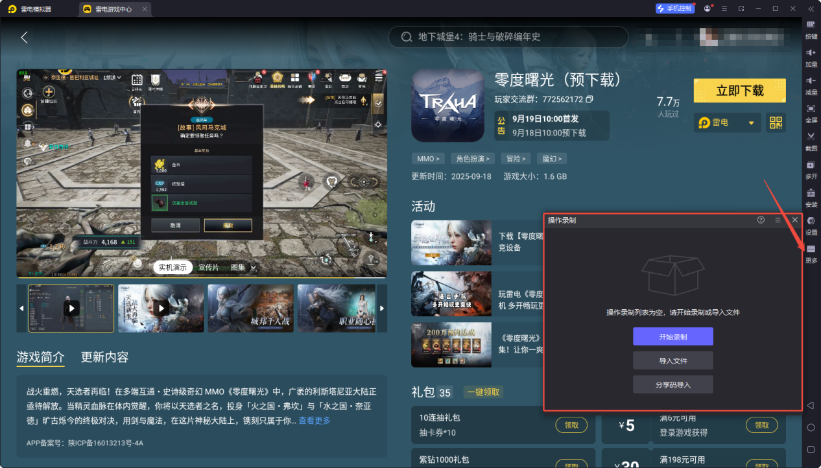Expand the 实机演示 media filter dropdown
This screenshot has height=468, width=821.
point(173,266)
